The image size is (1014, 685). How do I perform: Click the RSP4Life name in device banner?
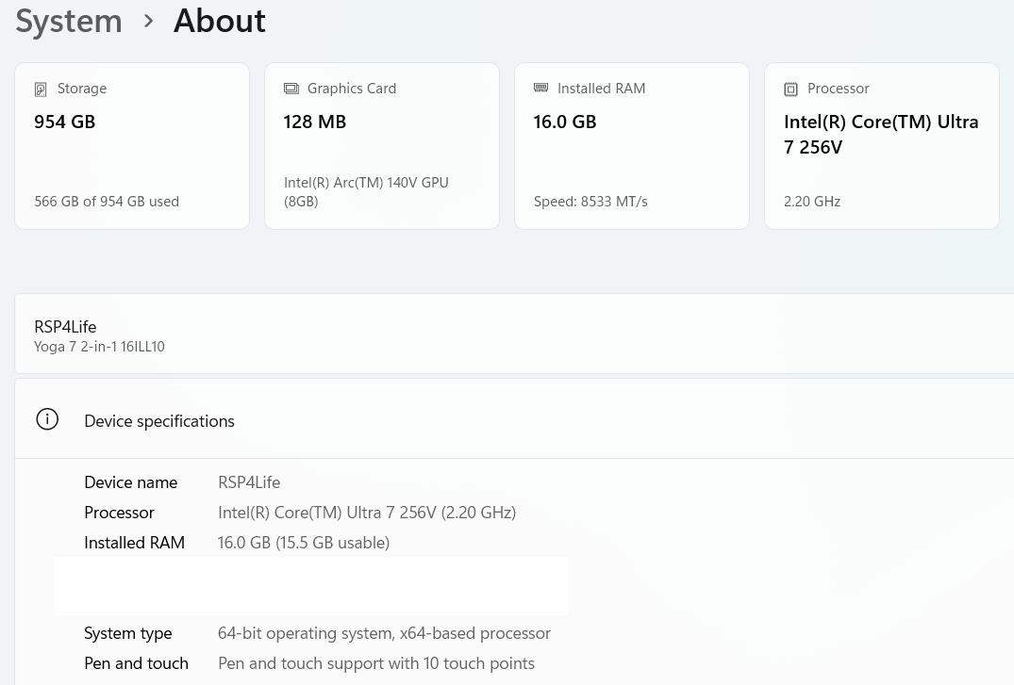click(65, 326)
